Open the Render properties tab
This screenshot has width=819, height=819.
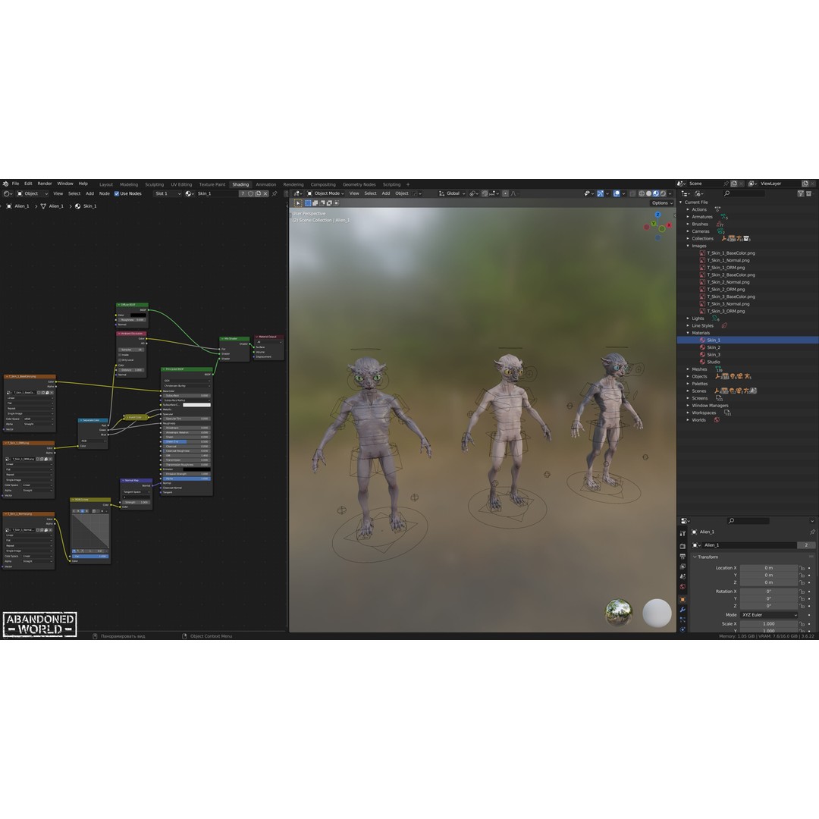coord(682,546)
